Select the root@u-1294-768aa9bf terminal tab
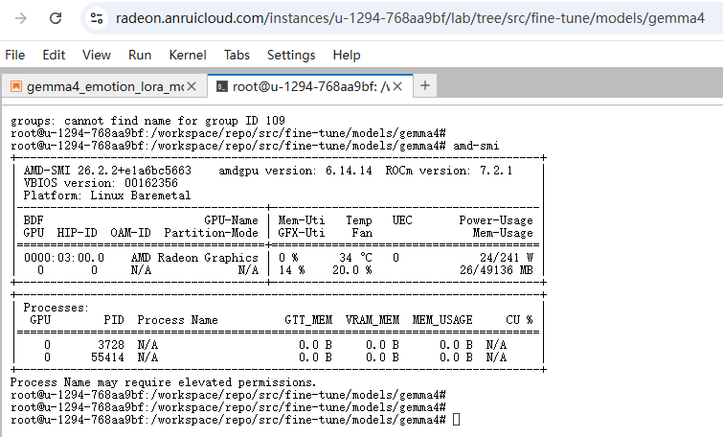This screenshot has width=723, height=437. 311,86
